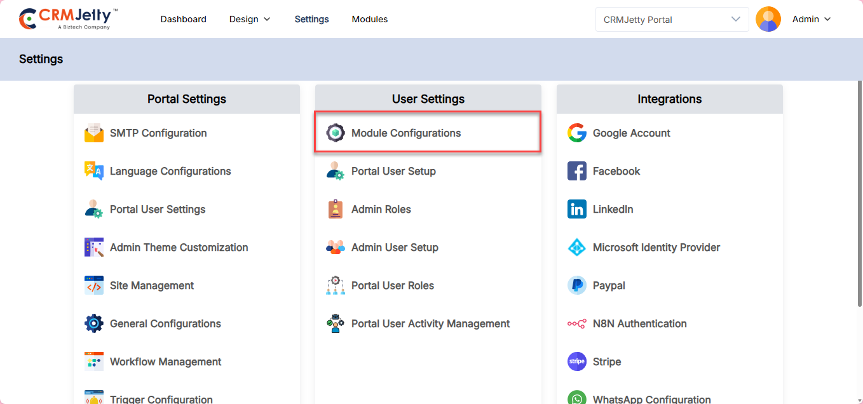
Task: Go to the Dashboard menu item
Action: click(183, 20)
